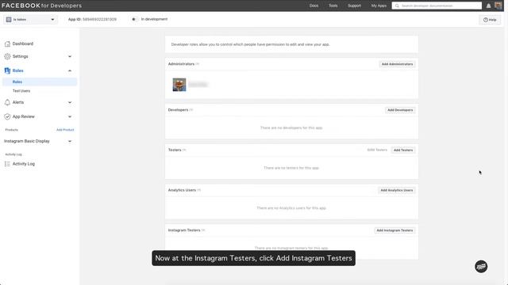Click Add Testers button
Image resolution: width=508 pixels, height=285 pixels.
click(x=403, y=150)
